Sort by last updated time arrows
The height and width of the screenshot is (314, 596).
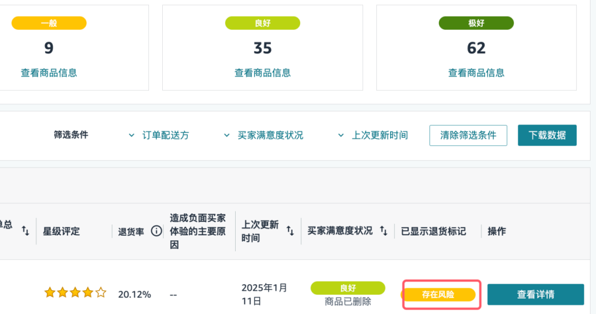(x=290, y=231)
